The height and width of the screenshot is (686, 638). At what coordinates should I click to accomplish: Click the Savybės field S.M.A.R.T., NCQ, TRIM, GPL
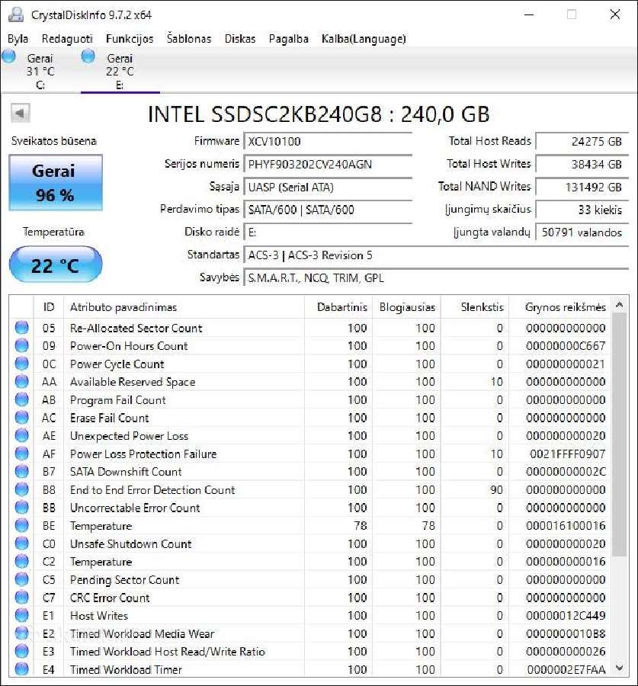(436, 277)
